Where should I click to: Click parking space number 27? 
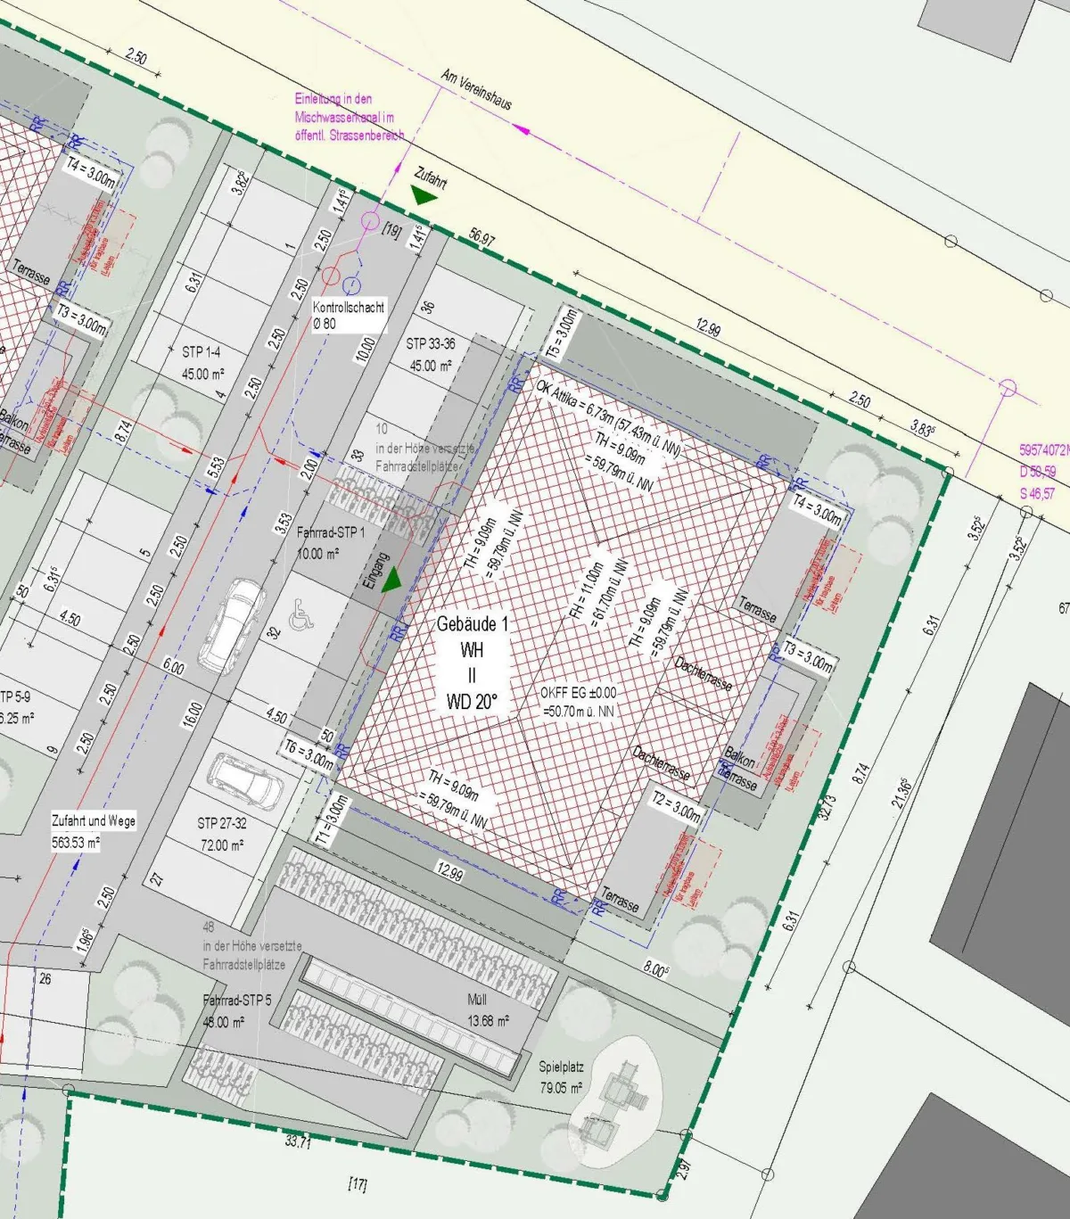point(156,880)
